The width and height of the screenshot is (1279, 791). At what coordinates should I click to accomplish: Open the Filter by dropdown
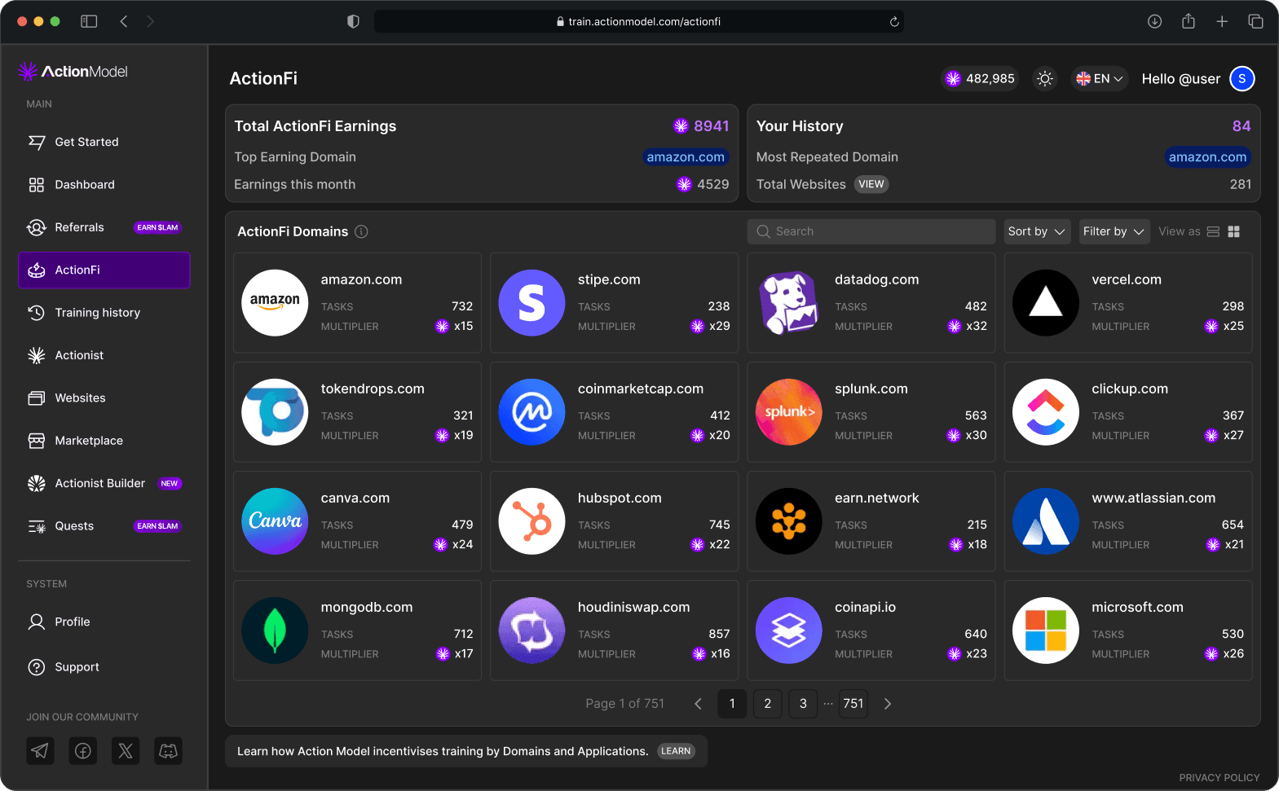point(1114,231)
